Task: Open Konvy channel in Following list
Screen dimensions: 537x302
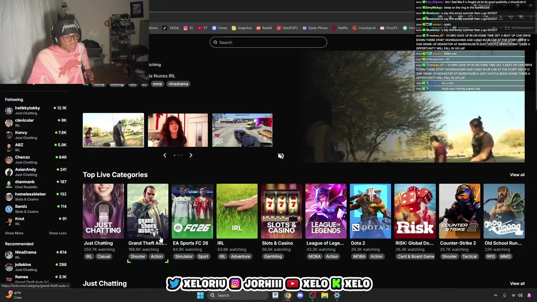Action: coord(35,135)
